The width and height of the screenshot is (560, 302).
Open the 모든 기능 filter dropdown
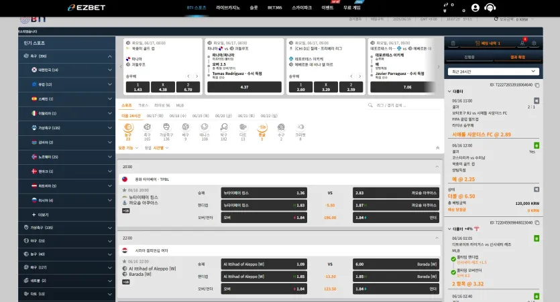(128, 147)
